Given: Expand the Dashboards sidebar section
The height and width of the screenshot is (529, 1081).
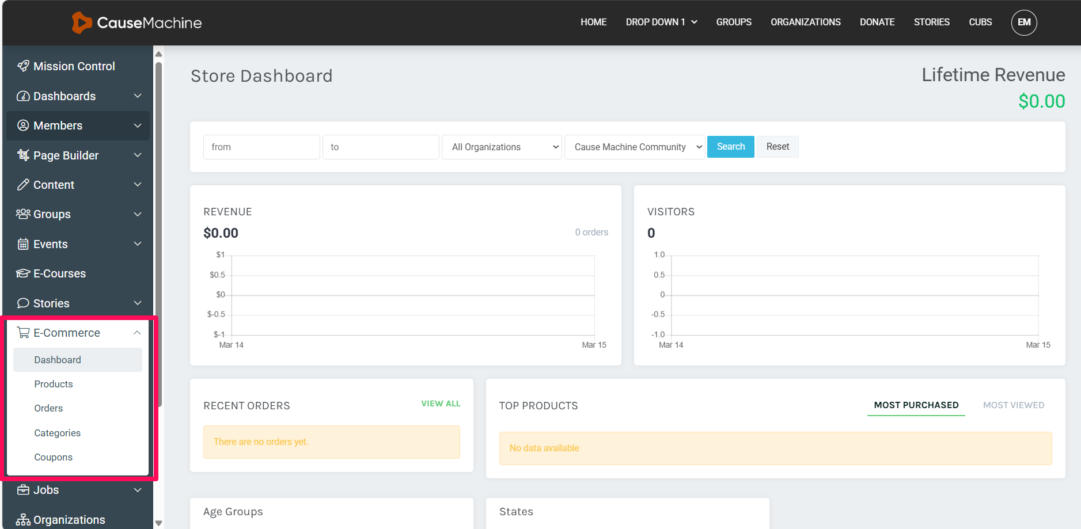Looking at the screenshot, I should 138,96.
